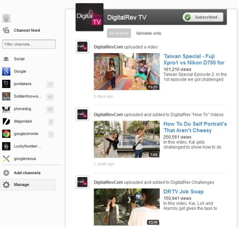The width and height of the screenshot is (239, 228).
Task: Select the Google channel name
Action: tap(20, 71)
